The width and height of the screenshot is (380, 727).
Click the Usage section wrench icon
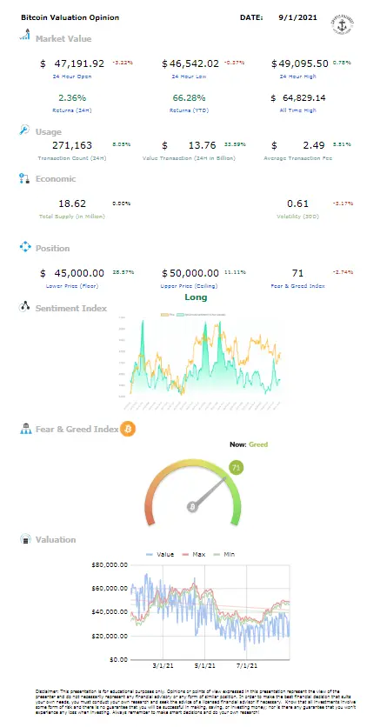[x=24, y=130]
